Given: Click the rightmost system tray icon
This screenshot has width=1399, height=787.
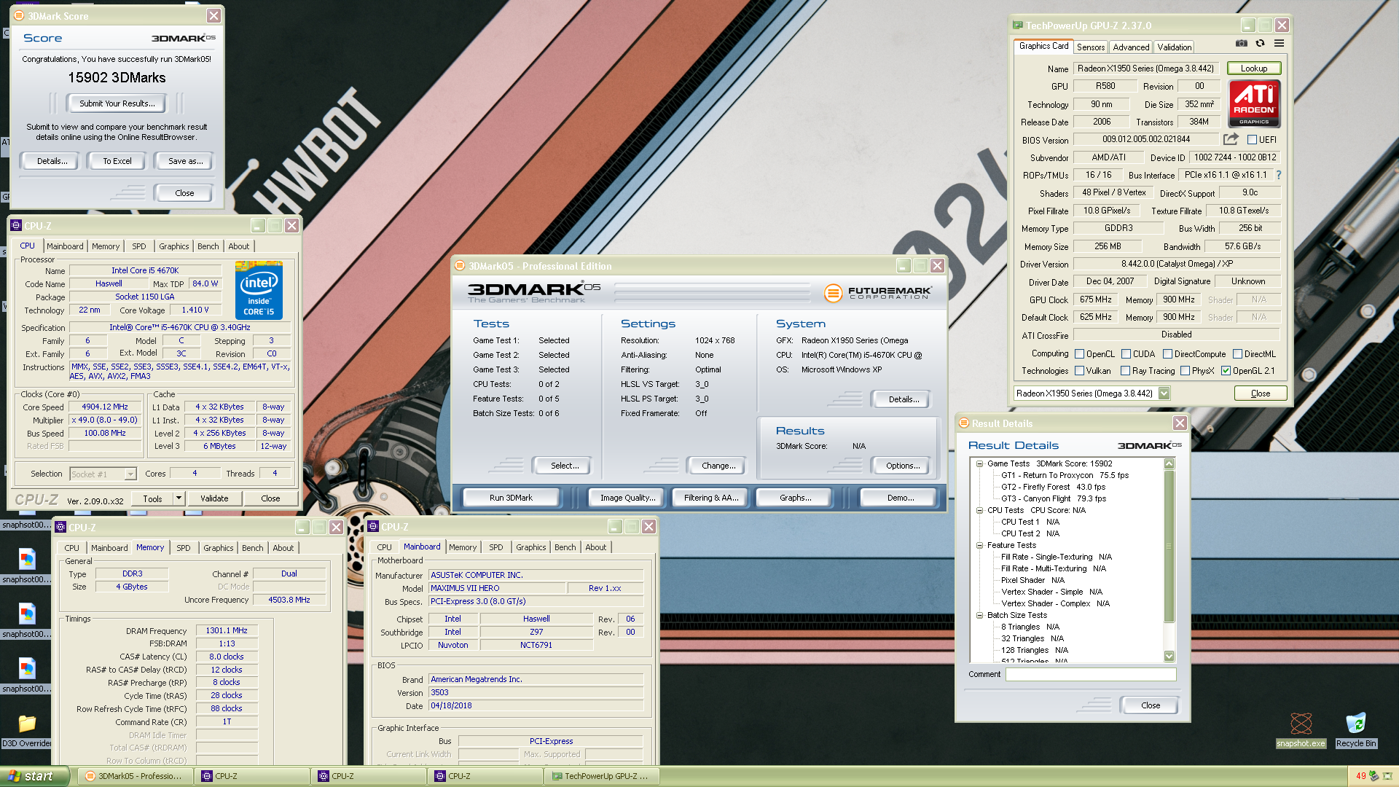Looking at the screenshot, I should [x=1387, y=776].
